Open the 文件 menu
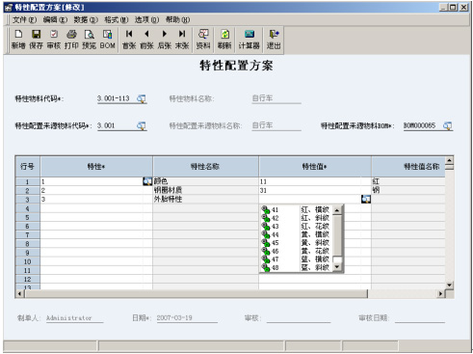 point(24,20)
